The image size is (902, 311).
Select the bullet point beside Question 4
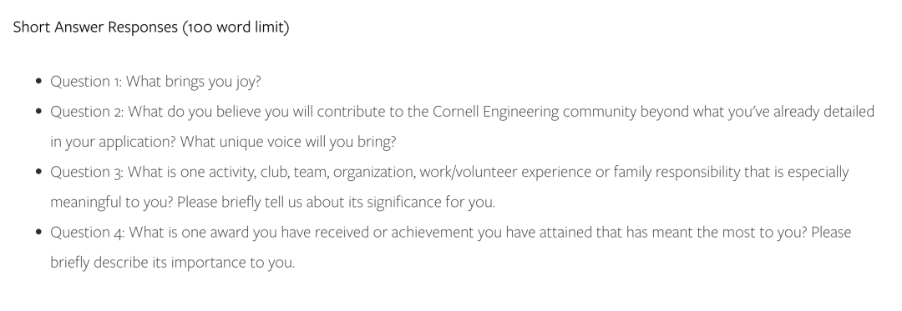click(38, 232)
